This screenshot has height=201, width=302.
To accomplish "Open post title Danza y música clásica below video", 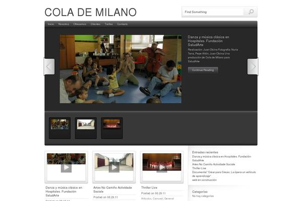I will point(64,191).
